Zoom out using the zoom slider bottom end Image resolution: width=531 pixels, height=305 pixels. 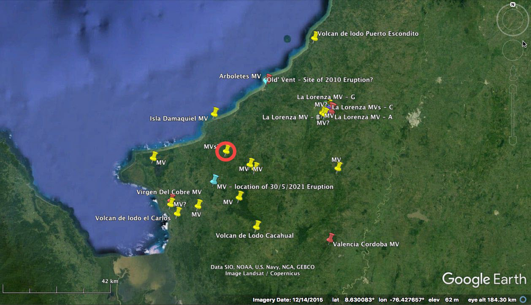click(512, 141)
